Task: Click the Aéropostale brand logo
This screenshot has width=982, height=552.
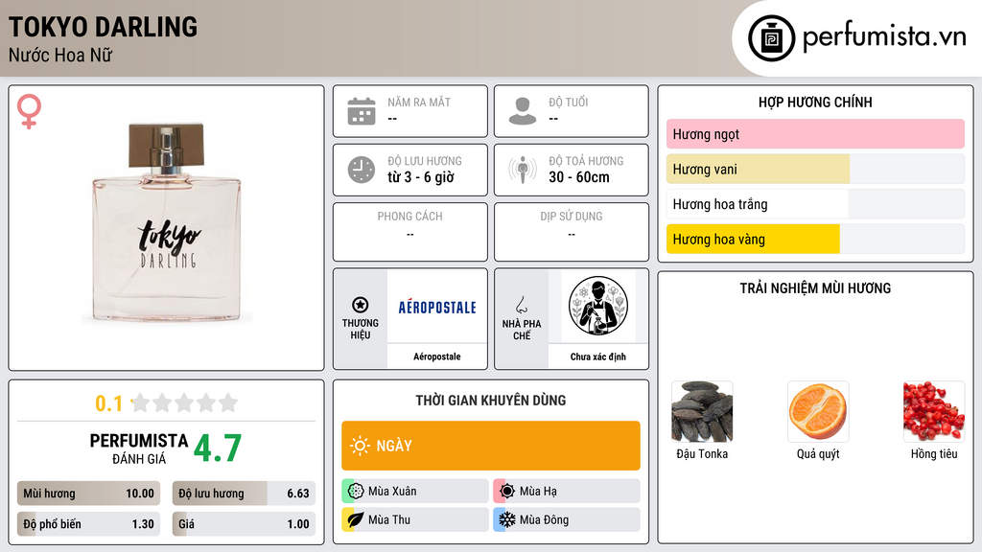Action: tap(437, 308)
